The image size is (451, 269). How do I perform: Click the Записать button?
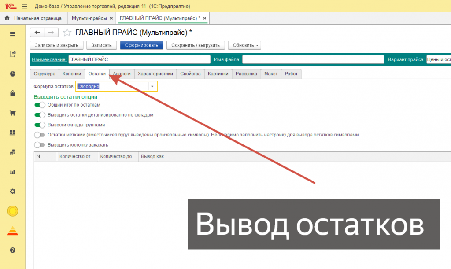click(x=102, y=45)
